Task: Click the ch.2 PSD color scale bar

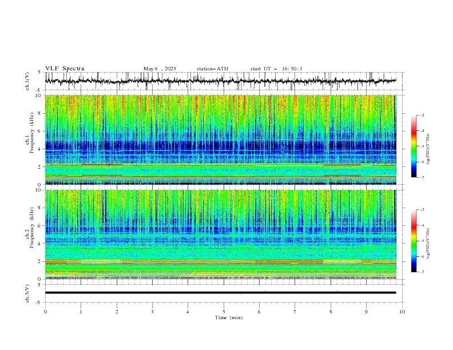Action: [x=414, y=241]
